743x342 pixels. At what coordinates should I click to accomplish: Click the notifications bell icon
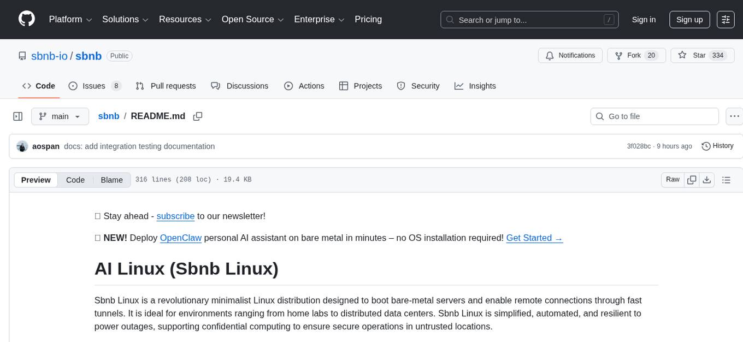point(550,55)
